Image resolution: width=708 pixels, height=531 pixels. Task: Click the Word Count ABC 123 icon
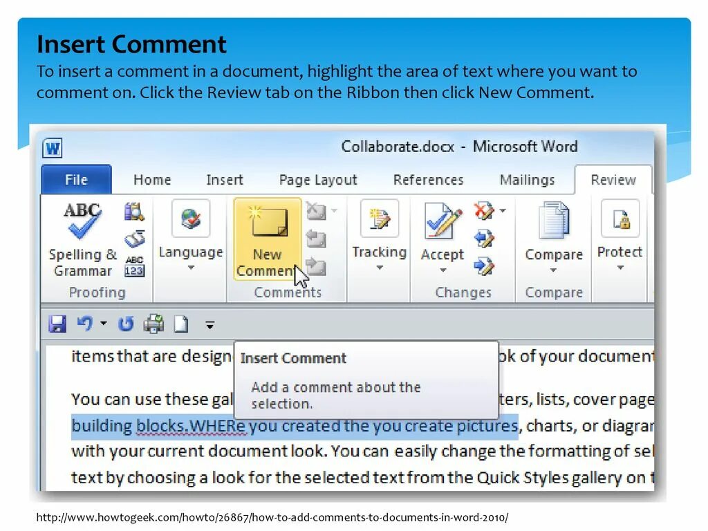coord(135,266)
